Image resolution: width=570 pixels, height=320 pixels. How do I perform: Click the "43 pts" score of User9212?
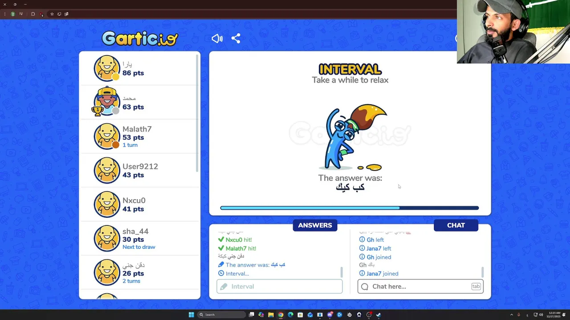pos(133,175)
